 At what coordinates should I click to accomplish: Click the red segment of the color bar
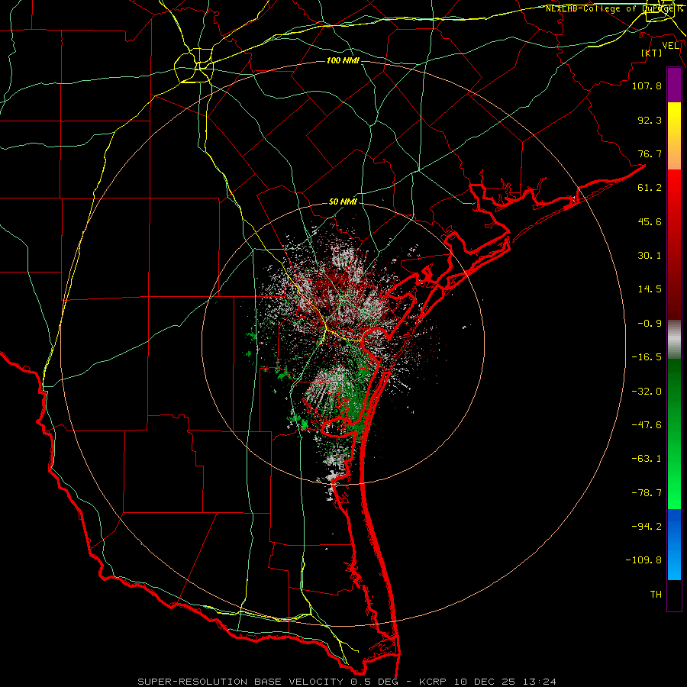pos(674,244)
